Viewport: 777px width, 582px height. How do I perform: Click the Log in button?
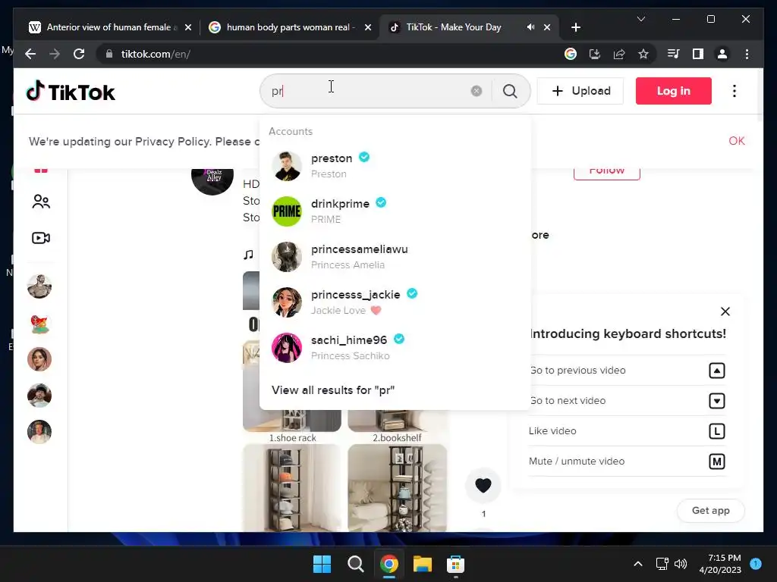(x=674, y=91)
